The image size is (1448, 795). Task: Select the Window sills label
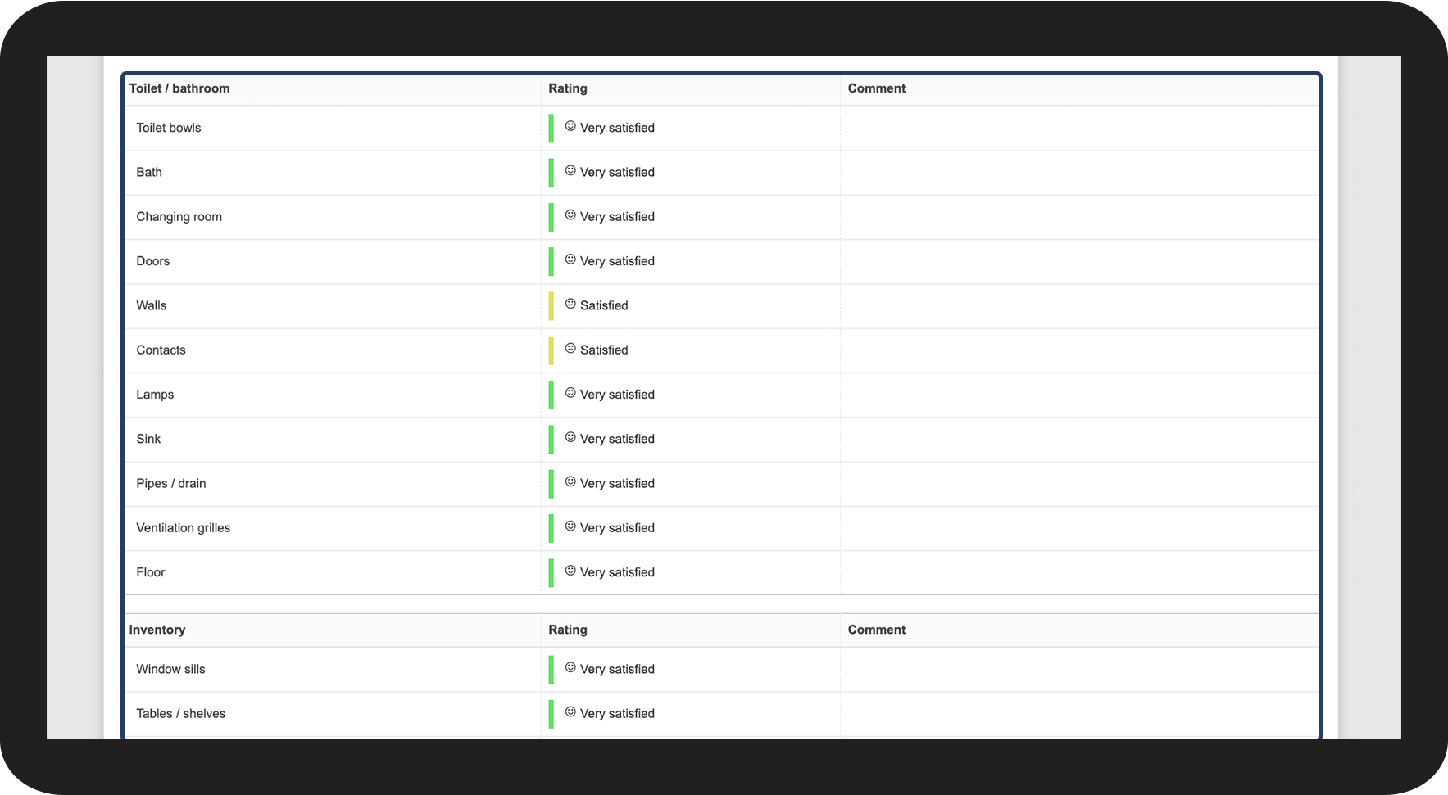point(171,669)
